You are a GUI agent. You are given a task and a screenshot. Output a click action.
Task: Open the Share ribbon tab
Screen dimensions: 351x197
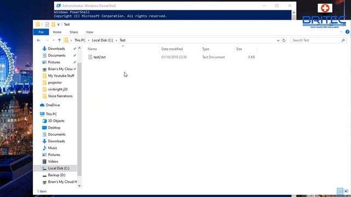(73, 32)
